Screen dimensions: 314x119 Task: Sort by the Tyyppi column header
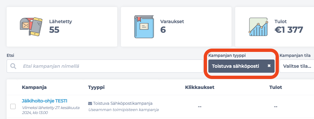96,87
